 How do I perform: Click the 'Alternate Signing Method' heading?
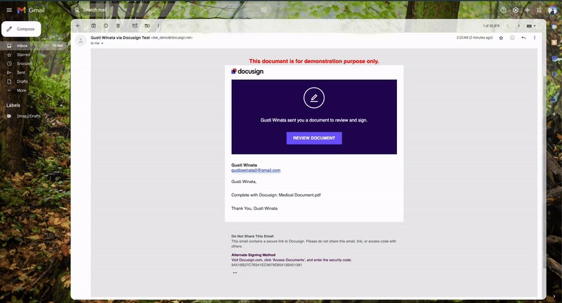point(254,255)
